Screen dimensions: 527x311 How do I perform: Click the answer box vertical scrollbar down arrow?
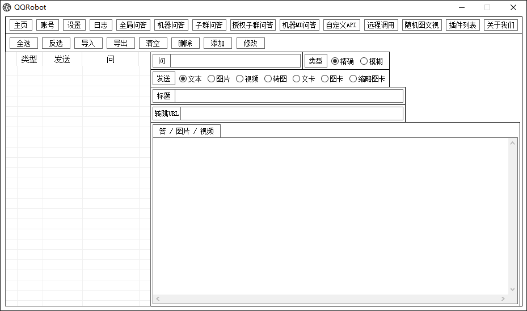coord(513,289)
